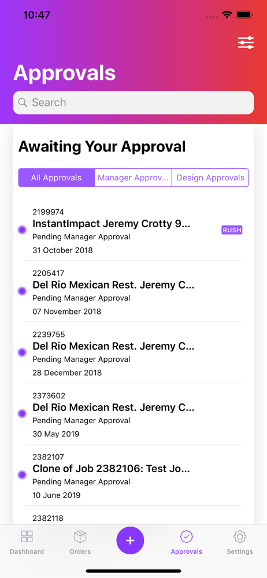Select purple status dot for job 2382107
This screenshot has width=267, height=578.
pyautogui.click(x=22, y=475)
